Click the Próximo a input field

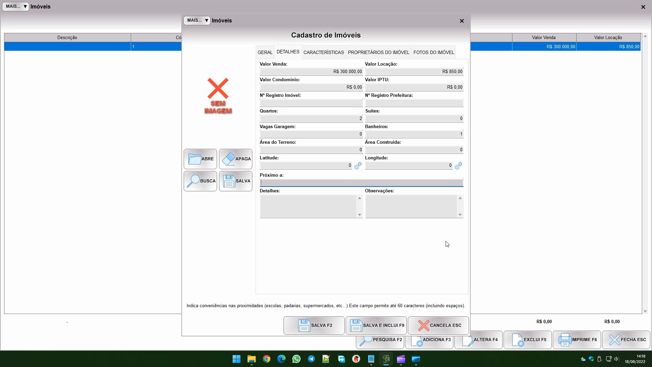361,183
